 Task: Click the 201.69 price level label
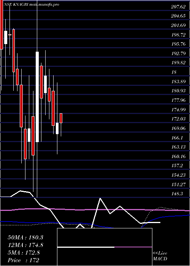click(x=179, y=25)
